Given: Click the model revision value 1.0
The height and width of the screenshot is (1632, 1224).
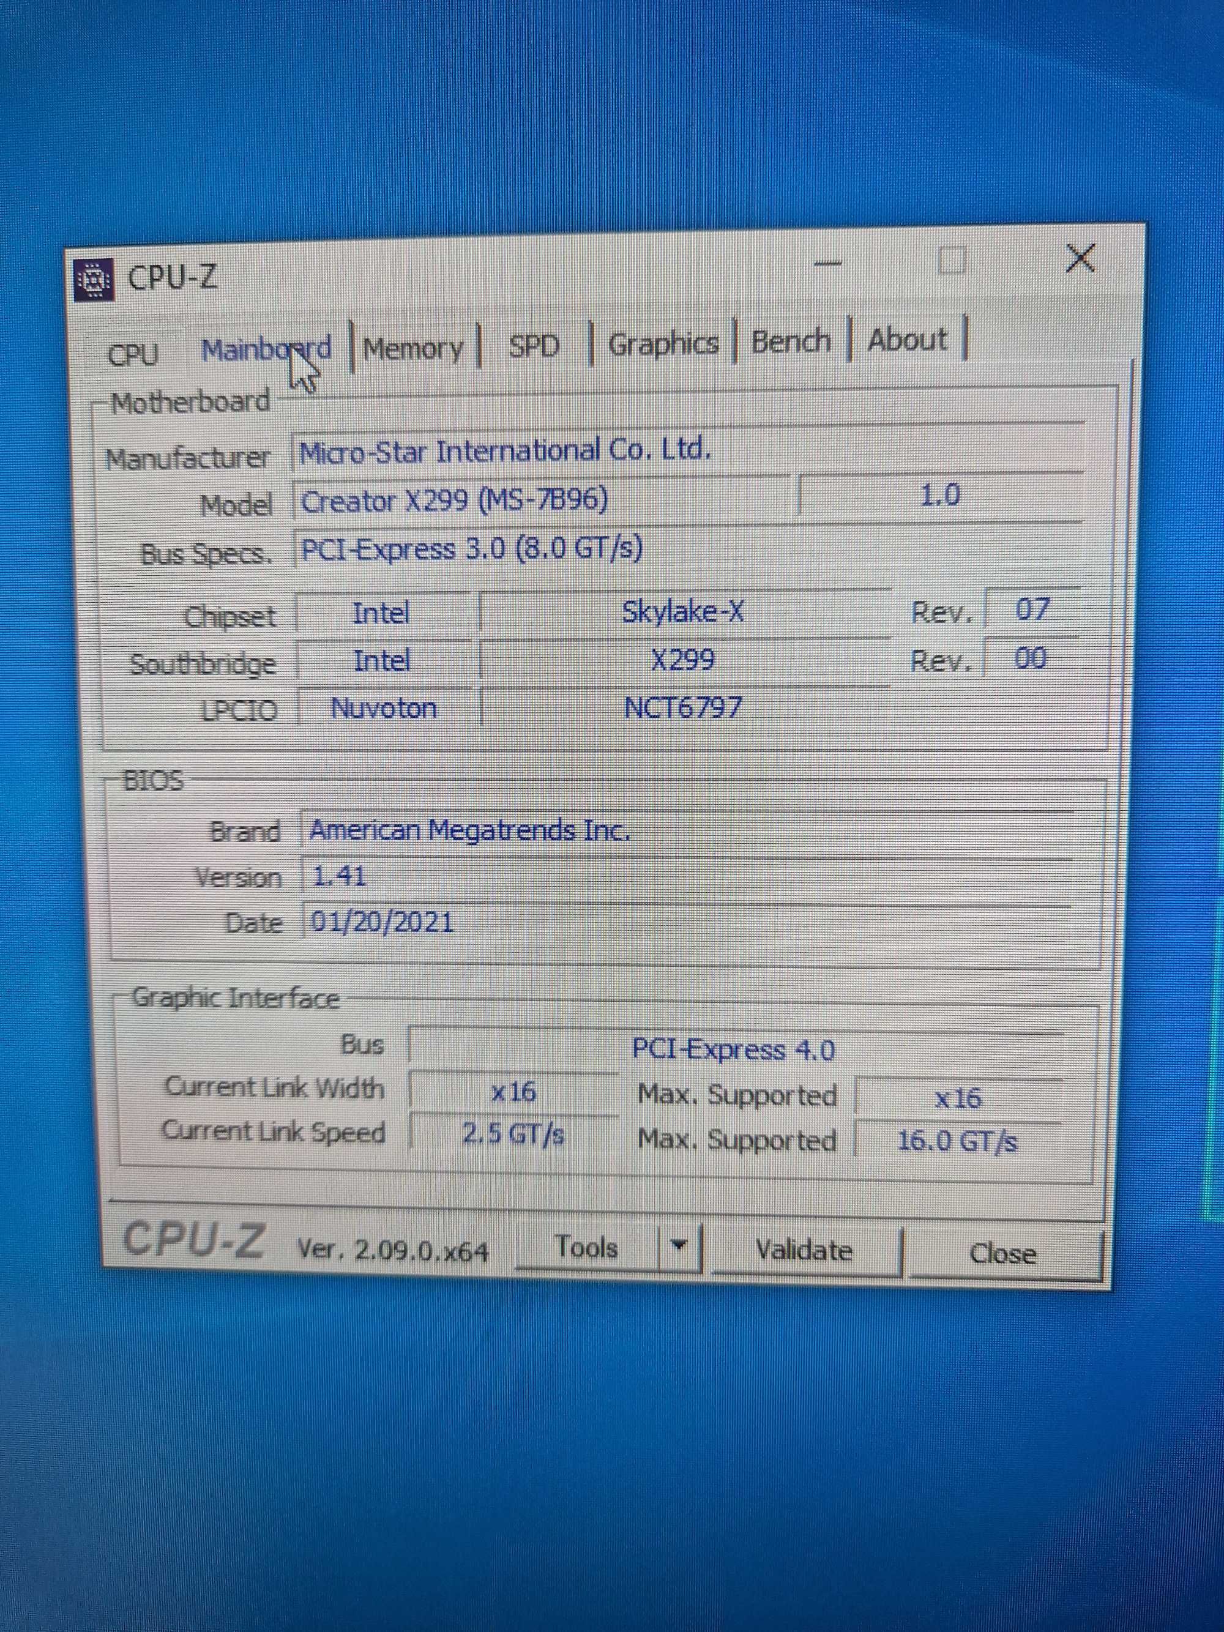Looking at the screenshot, I should click(x=941, y=496).
